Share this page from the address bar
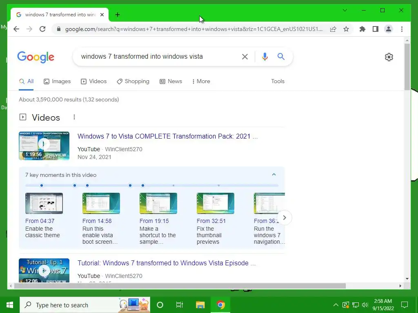Image resolution: width=418 pixels, height=313 pixels. pyautogui.click(x=333, y=29)
